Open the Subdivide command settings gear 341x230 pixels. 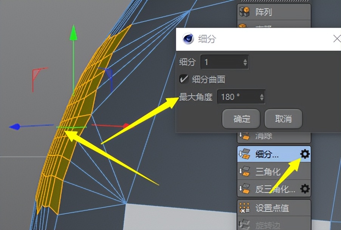tap(305, 154)
